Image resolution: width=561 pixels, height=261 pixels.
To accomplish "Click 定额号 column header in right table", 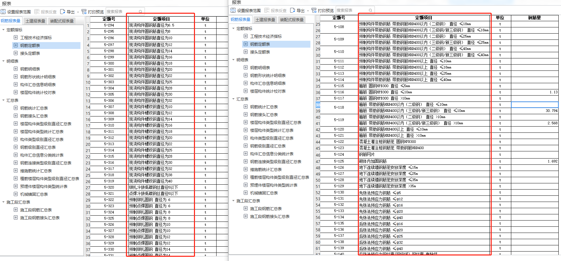I will tap(339, 18).
